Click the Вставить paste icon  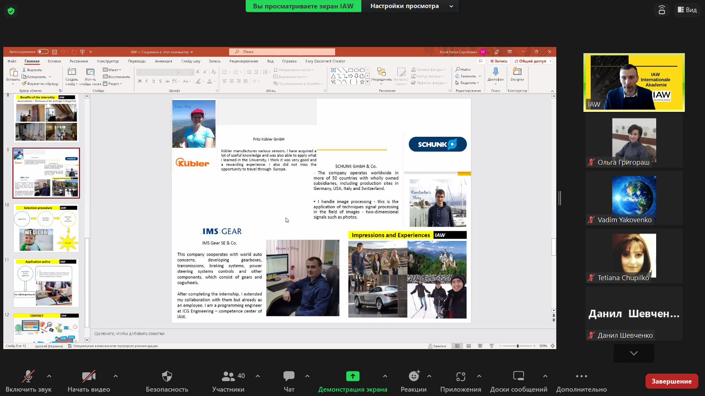(x=13, y=72)
